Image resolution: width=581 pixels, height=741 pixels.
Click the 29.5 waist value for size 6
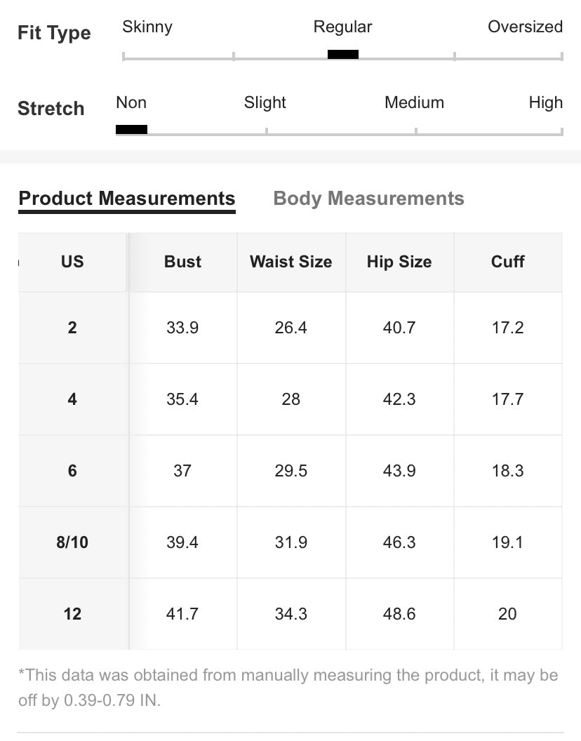(290, 471)
